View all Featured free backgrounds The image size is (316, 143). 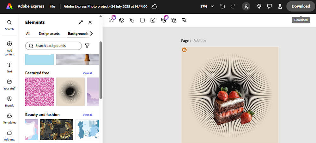click(x=88, y=73)
